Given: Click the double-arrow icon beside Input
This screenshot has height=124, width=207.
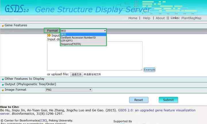Looking at the screenshot, I should 49,35.
